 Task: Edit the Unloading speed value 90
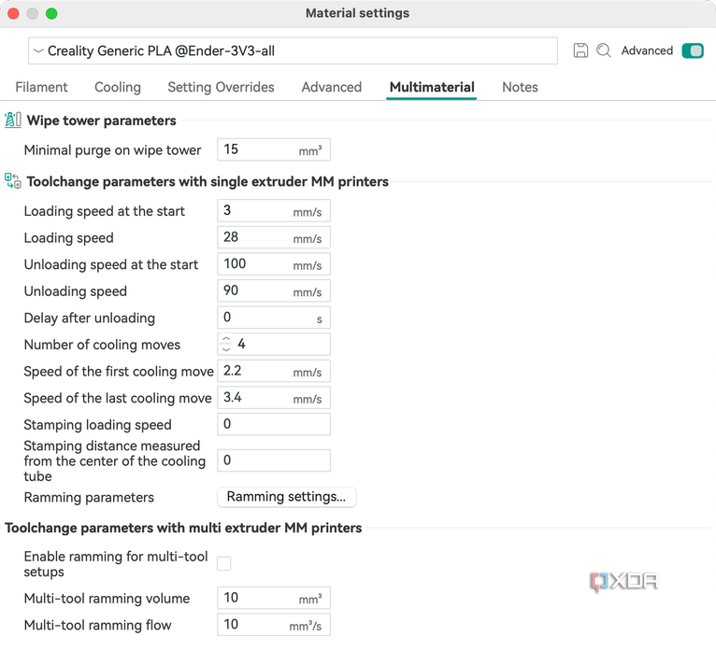point(274,290)
